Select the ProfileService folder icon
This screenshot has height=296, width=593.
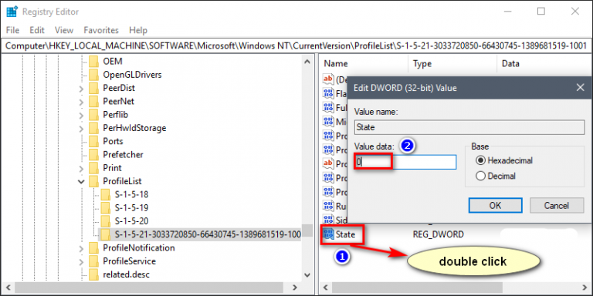pos(93,261)
